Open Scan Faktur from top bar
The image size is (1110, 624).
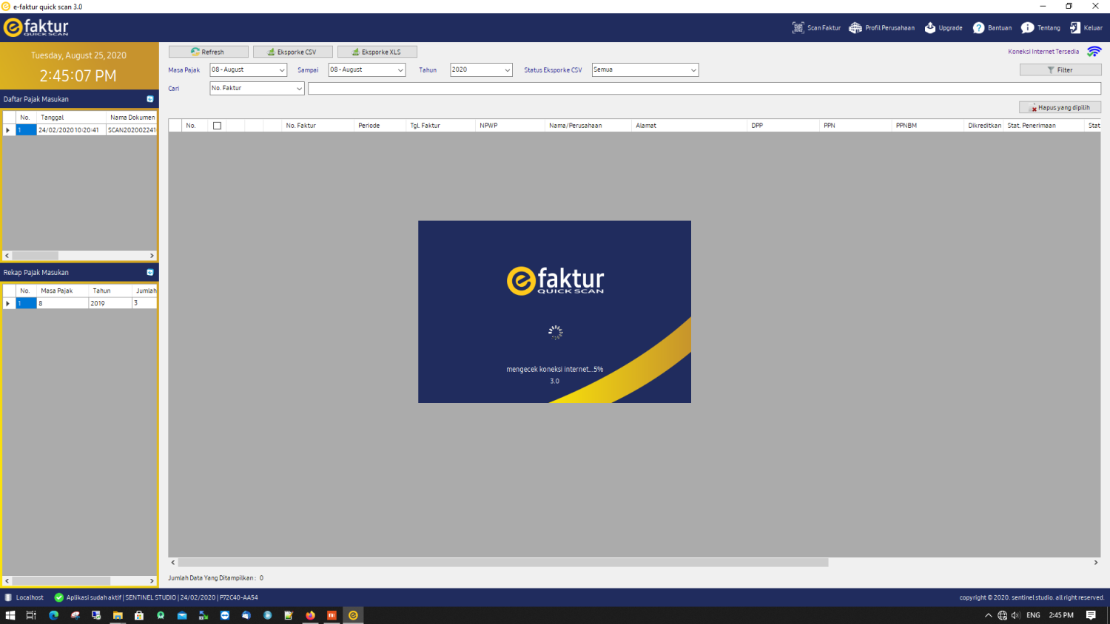(816, 28)
